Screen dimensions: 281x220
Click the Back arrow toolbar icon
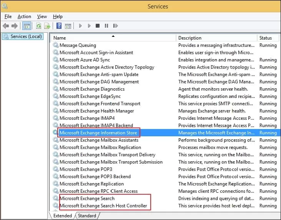[x=6, y=26]
